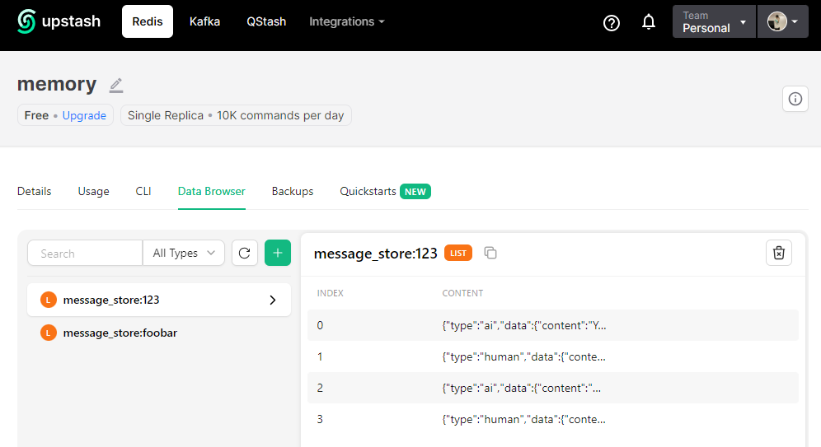
Task: Open the user avatar menu
Action: click(783, 21)
